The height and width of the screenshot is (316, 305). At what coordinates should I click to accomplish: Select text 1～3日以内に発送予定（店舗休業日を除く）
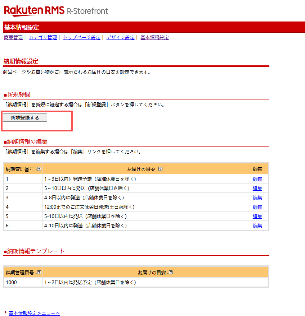point(90,179)
